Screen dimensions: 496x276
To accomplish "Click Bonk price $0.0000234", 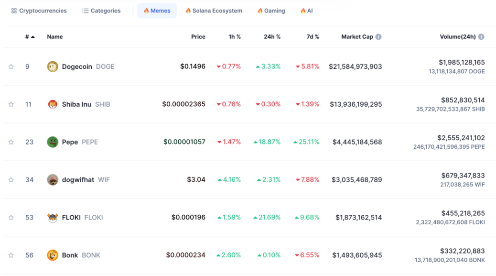I will (186, 255).
